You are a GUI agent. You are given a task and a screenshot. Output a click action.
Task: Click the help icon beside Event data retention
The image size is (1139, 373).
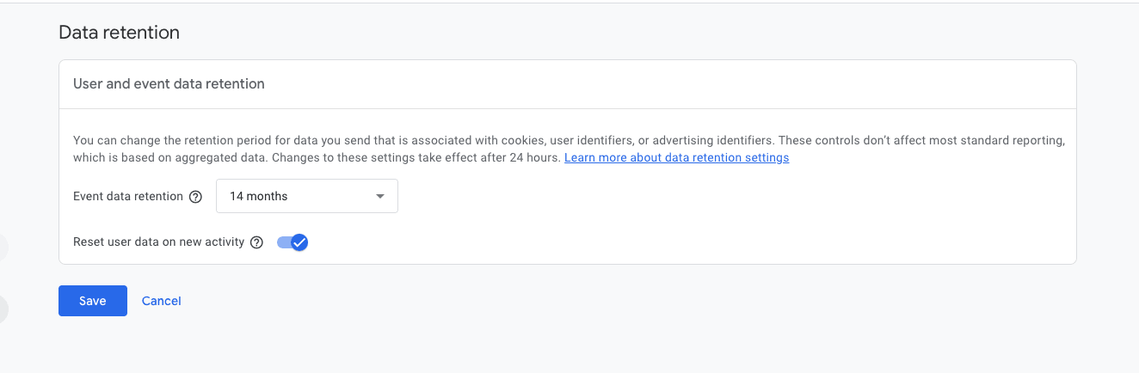(x=195, y=197)
